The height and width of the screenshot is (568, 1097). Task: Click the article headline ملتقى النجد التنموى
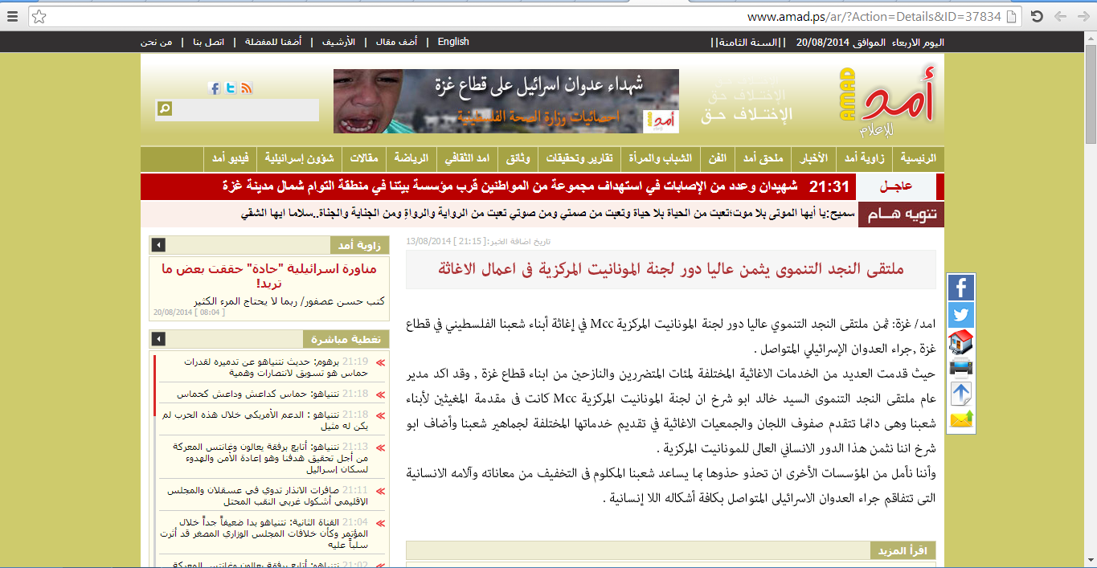(x=671, y=269)
